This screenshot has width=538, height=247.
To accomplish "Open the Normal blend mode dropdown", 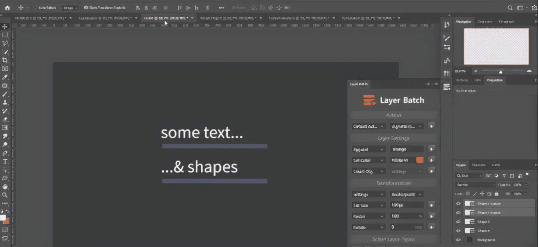I will (476, 184).
